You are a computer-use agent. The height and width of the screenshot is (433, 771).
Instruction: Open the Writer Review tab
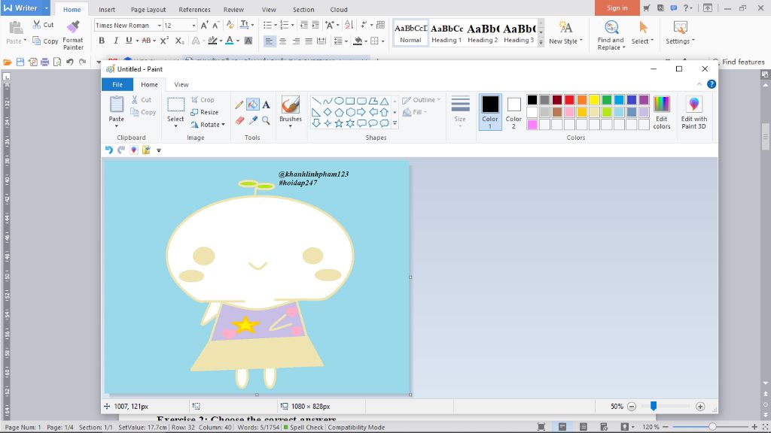pos(233,9)
